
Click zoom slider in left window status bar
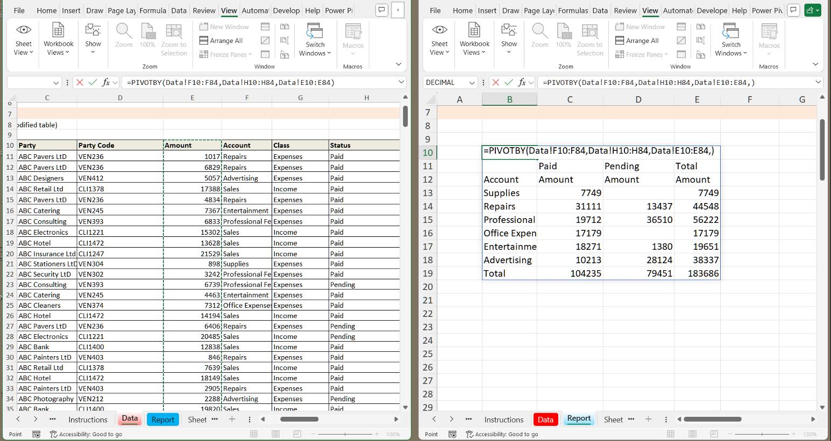pyautogui.click(x=345, y=434)
